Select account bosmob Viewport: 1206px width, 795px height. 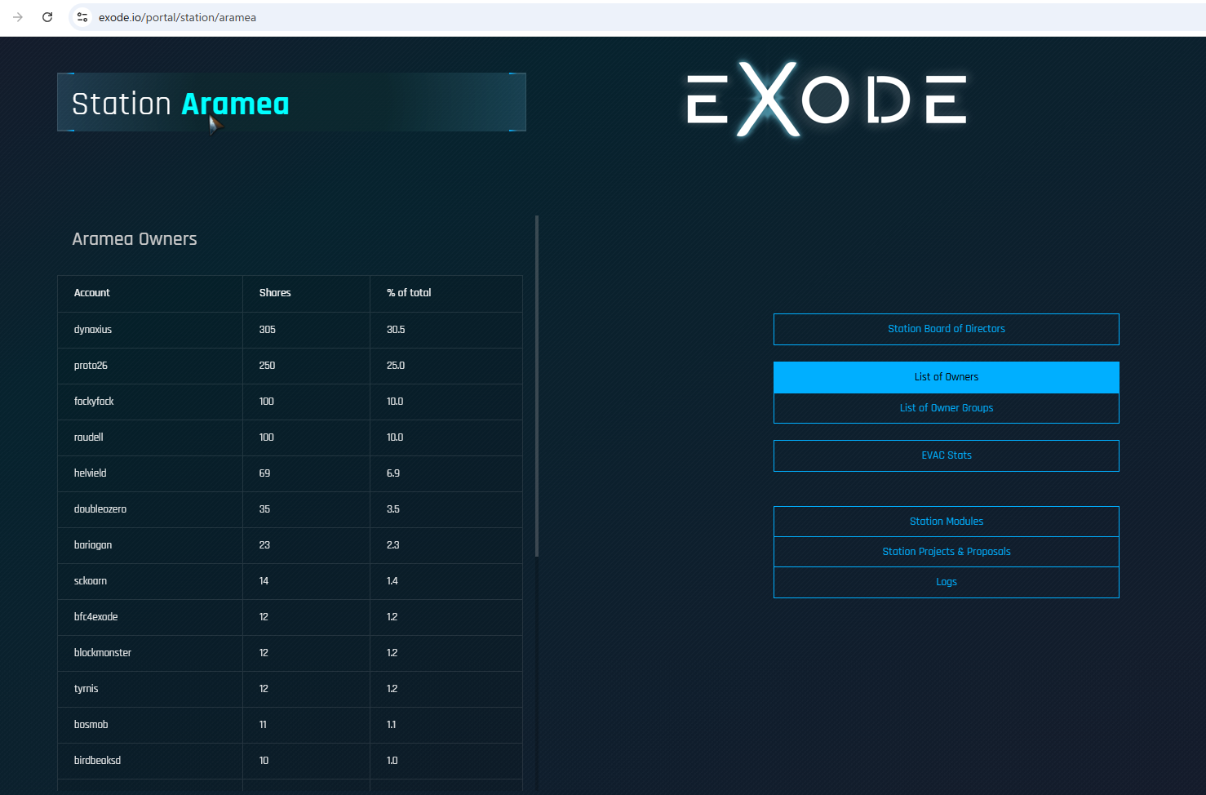[x=91, y=725]
